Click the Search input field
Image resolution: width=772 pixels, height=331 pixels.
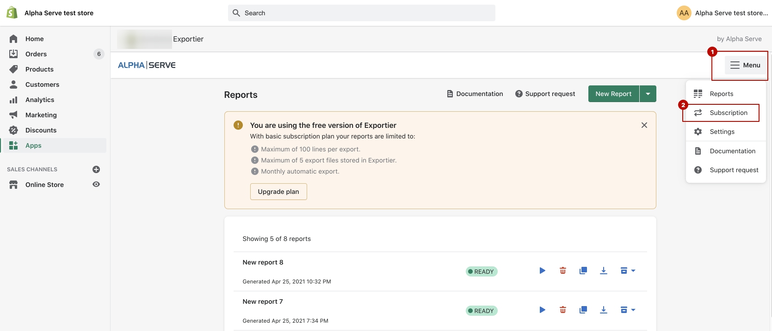[x=361, y=13]
